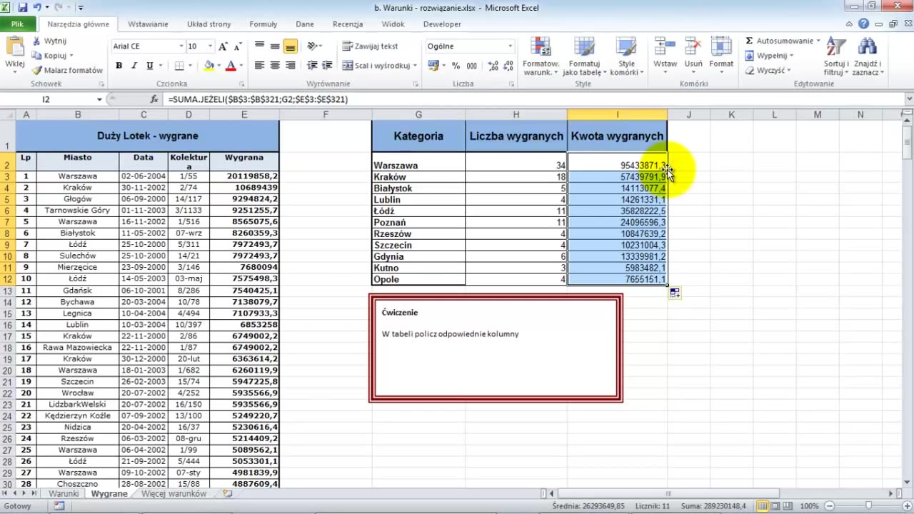Select column header H

[x=516, y=114]
